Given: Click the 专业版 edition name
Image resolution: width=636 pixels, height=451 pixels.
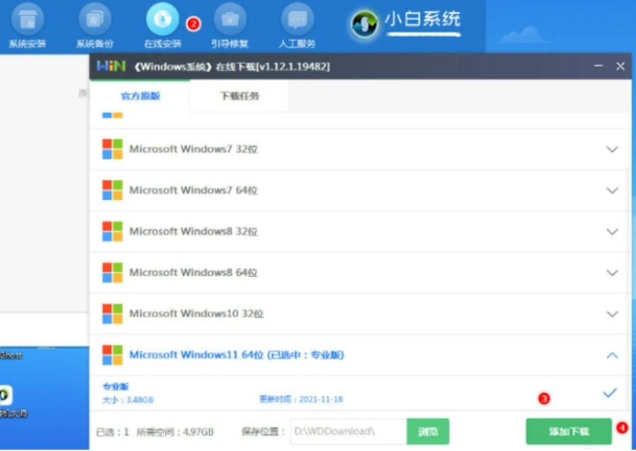Looking at the screenshot, I should [x=116, y=386].
